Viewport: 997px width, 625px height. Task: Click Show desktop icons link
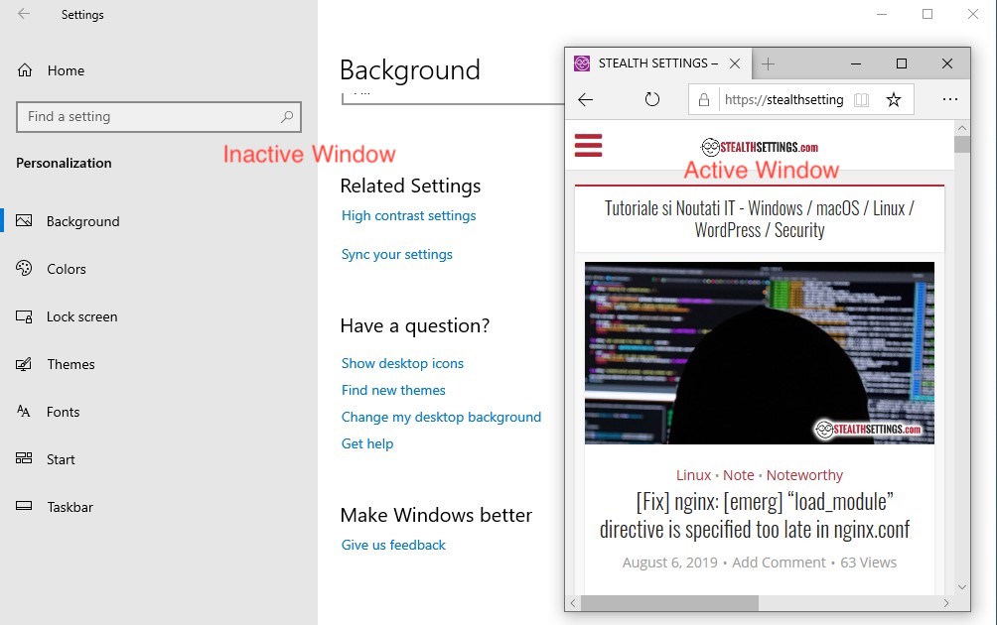402,363
